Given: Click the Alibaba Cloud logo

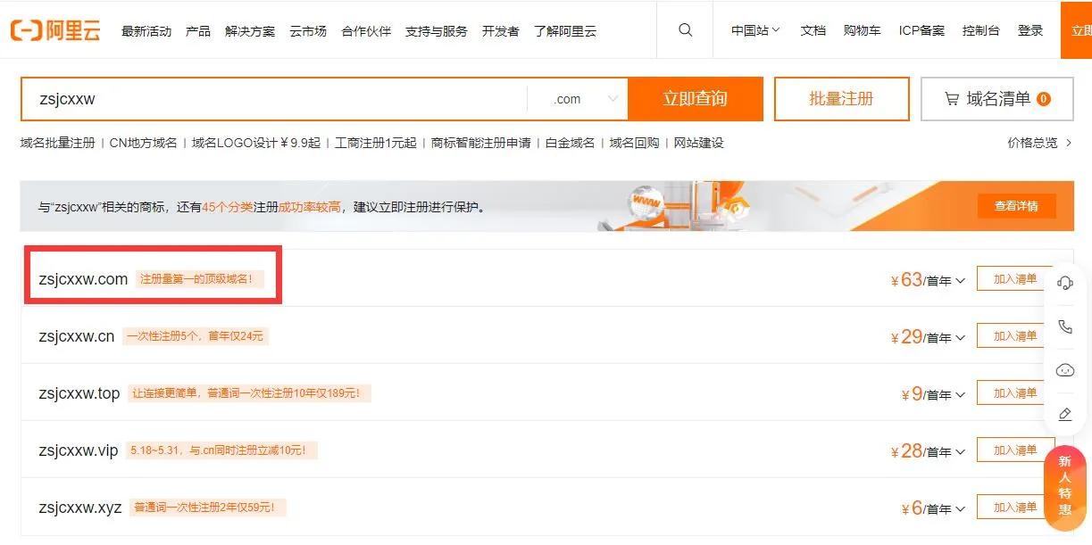Looking at the screenshot, I should pos(55,29).
